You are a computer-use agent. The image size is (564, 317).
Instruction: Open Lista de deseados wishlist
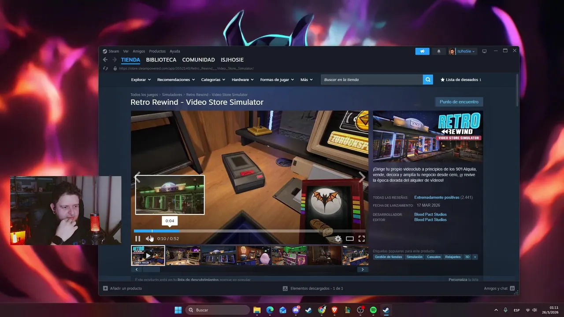click(x=460, y=80)
